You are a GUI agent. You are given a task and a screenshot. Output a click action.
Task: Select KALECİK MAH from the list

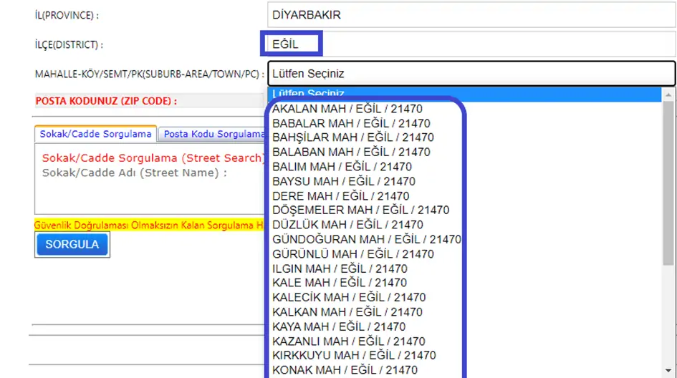[x=349, y=297]
